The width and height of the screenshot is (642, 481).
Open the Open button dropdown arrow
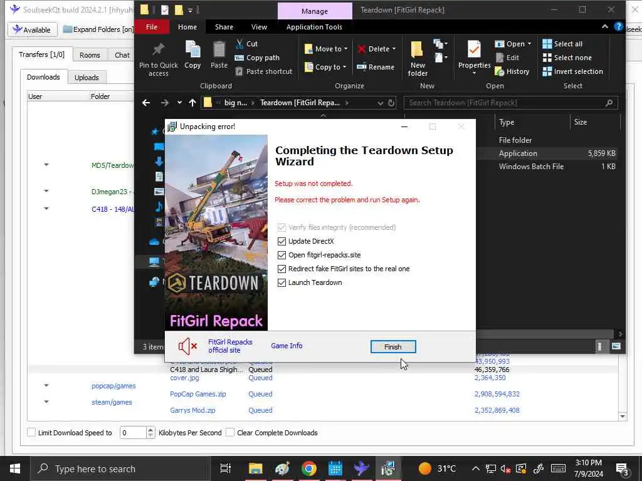(x=529, y=43)
